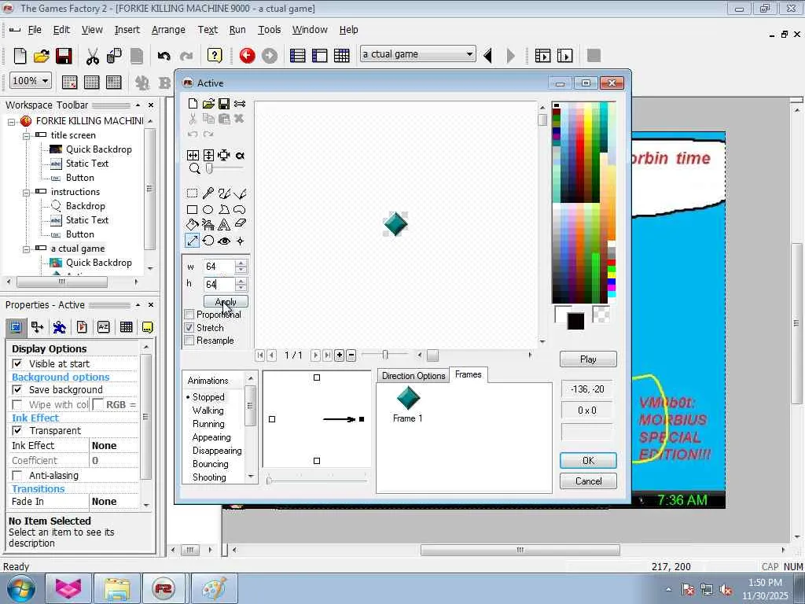Select the freeform shape tool
Viewport: 805px width, 604px height.
[x=240, y=209]
